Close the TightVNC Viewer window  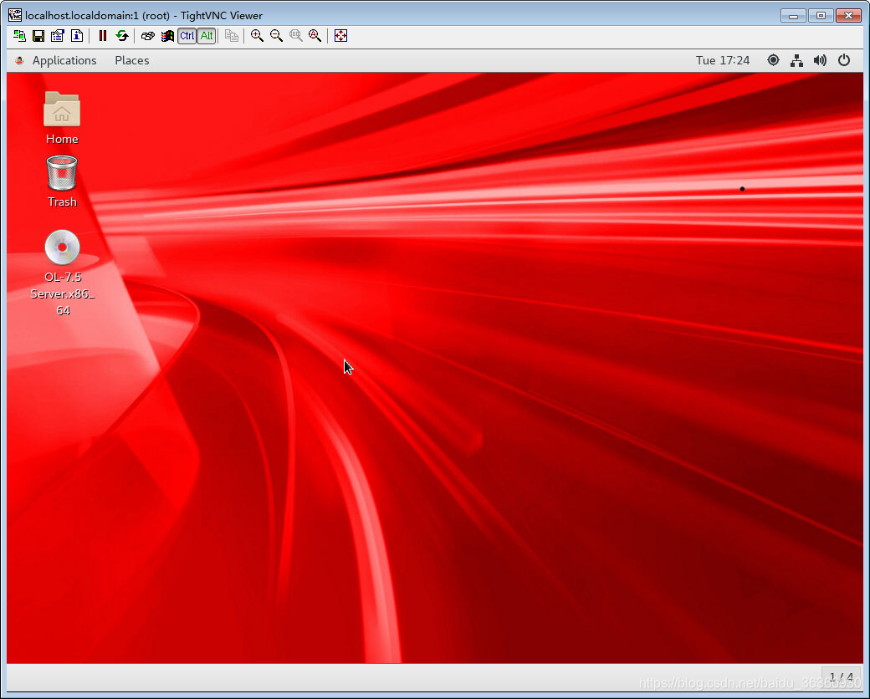848,16
